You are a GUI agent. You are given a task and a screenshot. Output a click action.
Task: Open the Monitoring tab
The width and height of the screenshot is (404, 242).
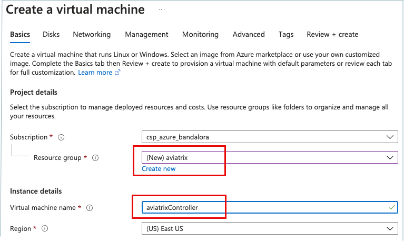tap(200, 35)
